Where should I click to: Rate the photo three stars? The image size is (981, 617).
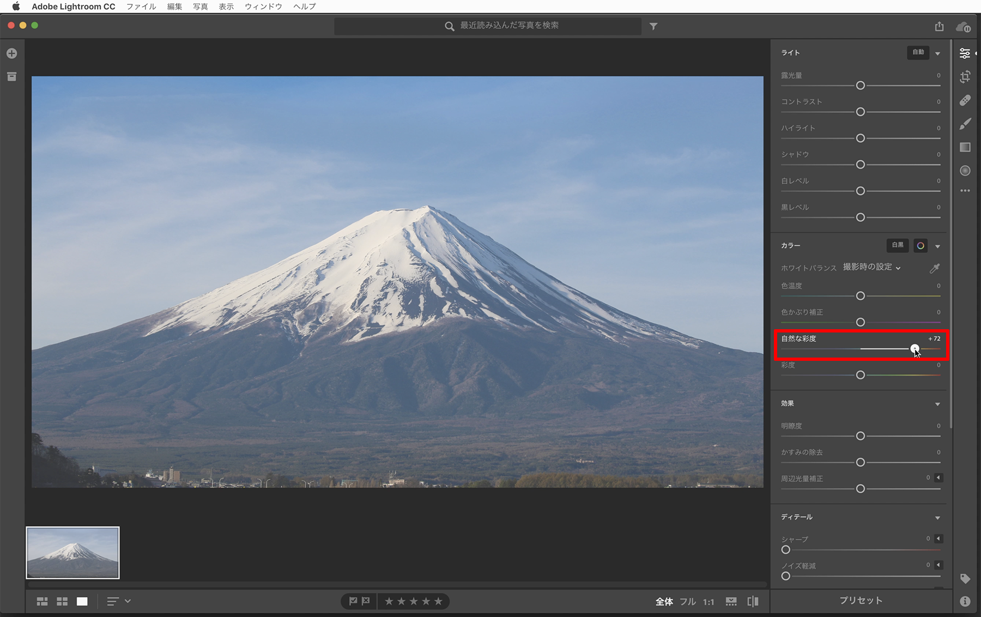coord(414,601)
